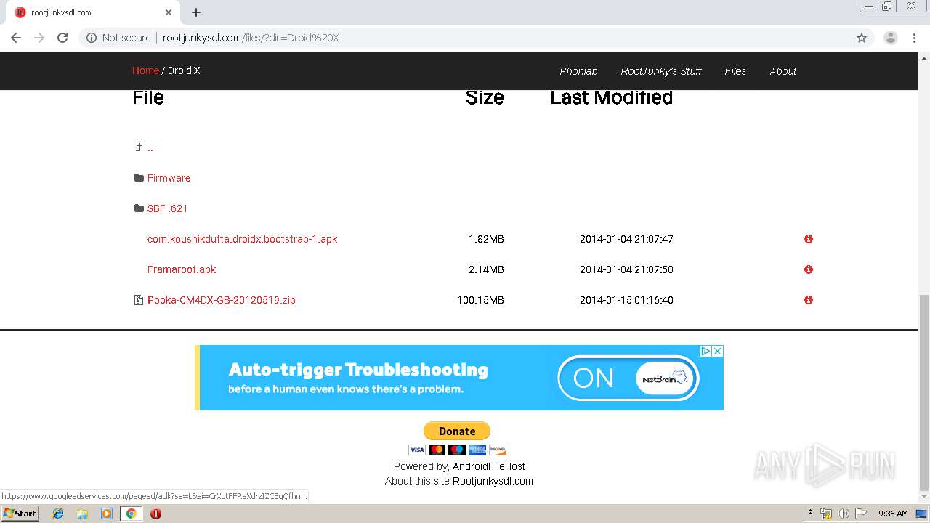The height and width of the screenshot is (523, 930).
Task: Click the network tray icon
Action: click(826, 514)
